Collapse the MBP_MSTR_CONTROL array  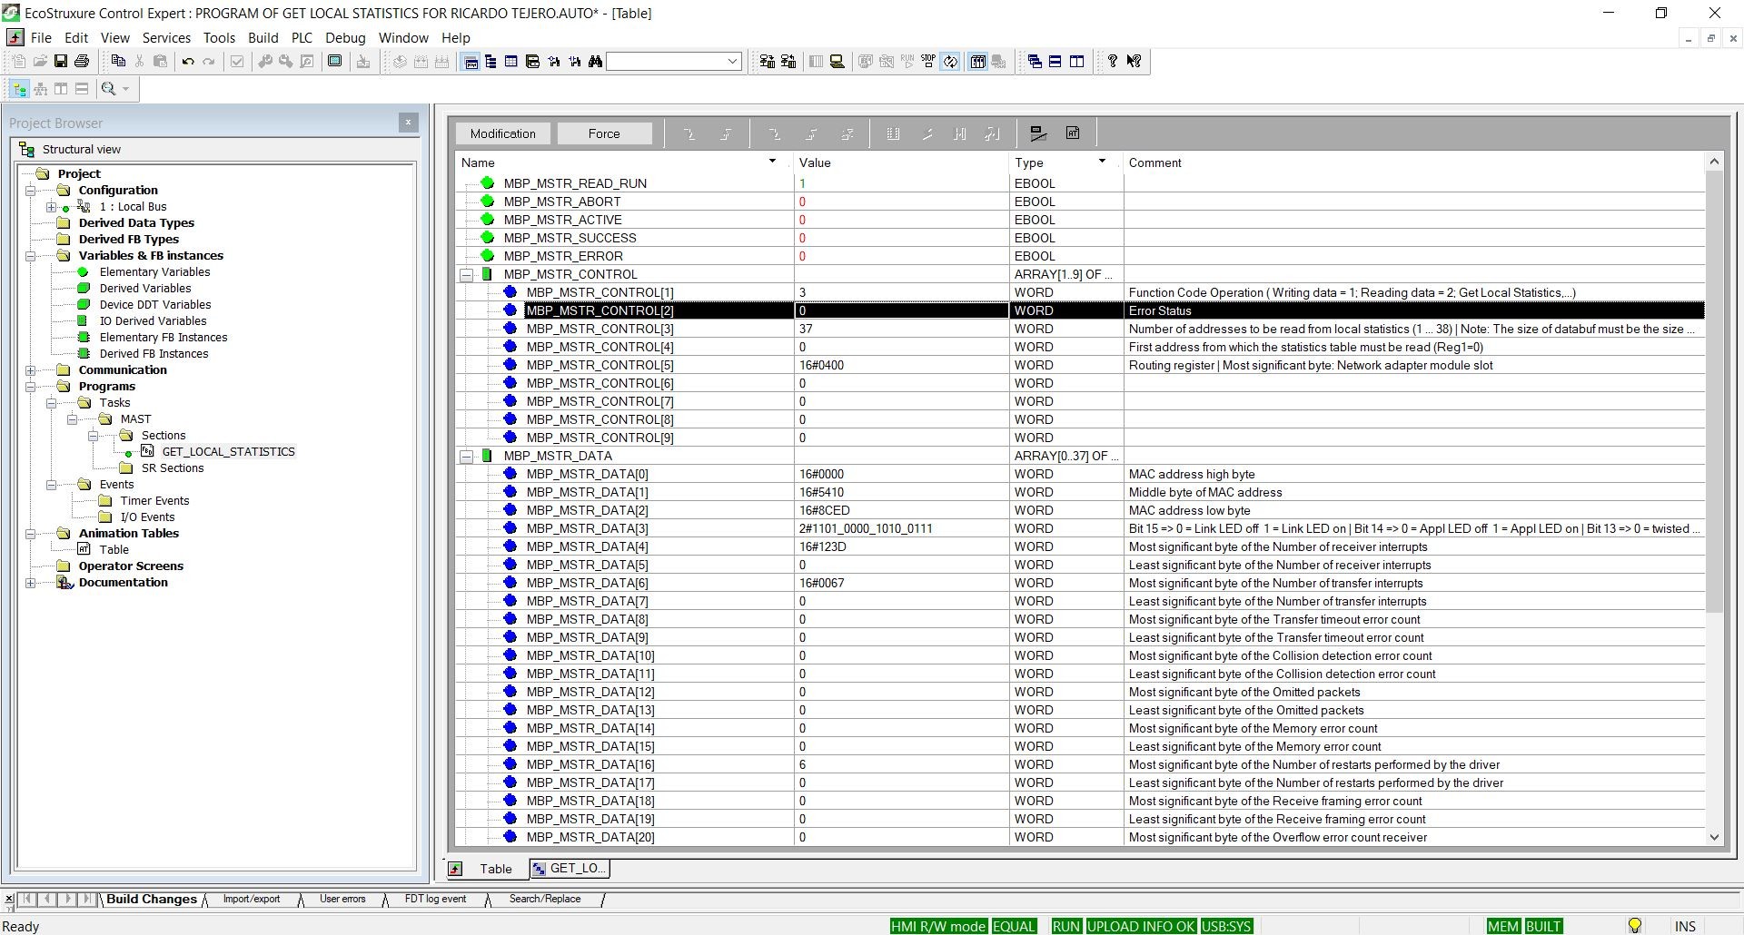[x=467, y=274]
